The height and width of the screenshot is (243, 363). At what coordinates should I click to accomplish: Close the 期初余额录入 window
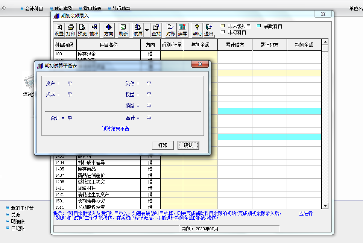point(323,14)
